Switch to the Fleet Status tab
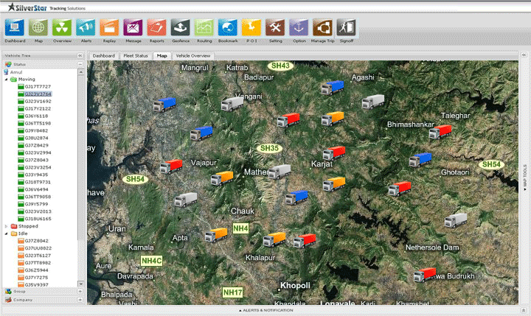Screen dimensions: 531x316 click(x=136, y=56)
